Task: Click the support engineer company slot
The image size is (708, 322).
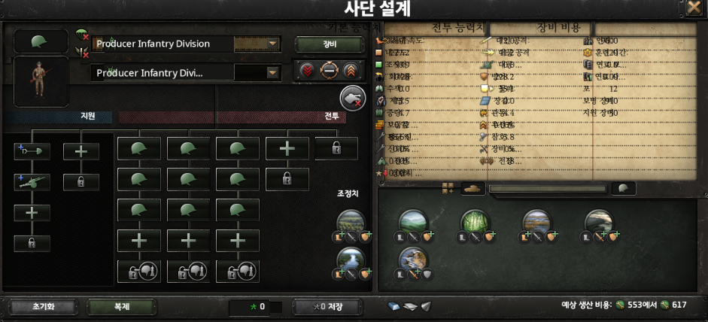Action: tap(32, 152)
